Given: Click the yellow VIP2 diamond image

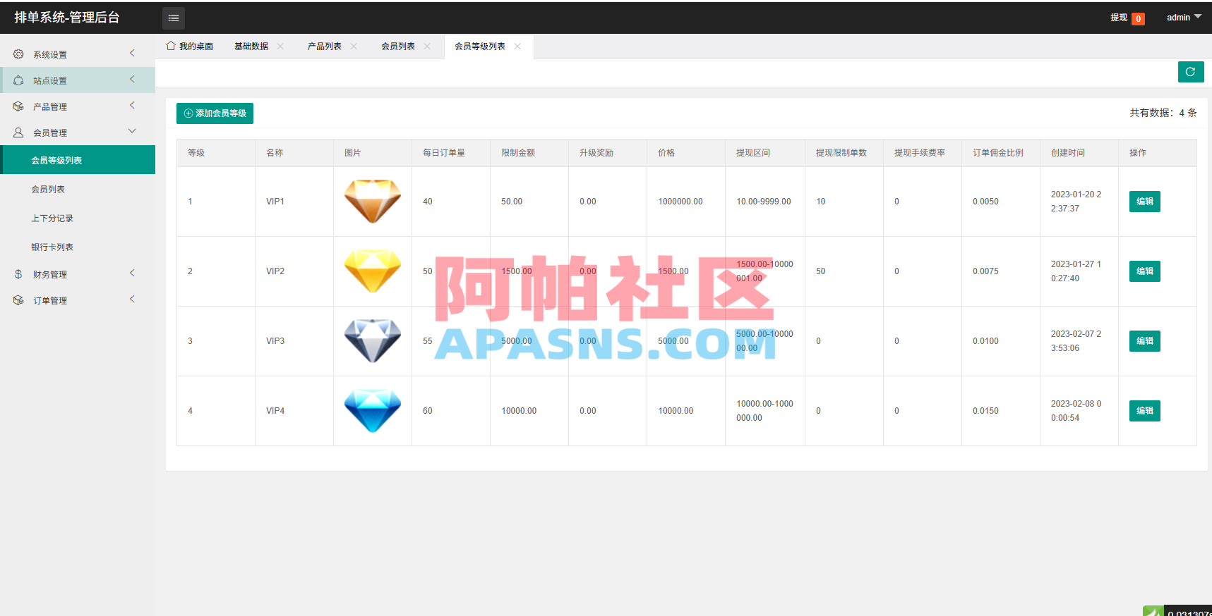Looking at the screenshot, I should point(373,271).
